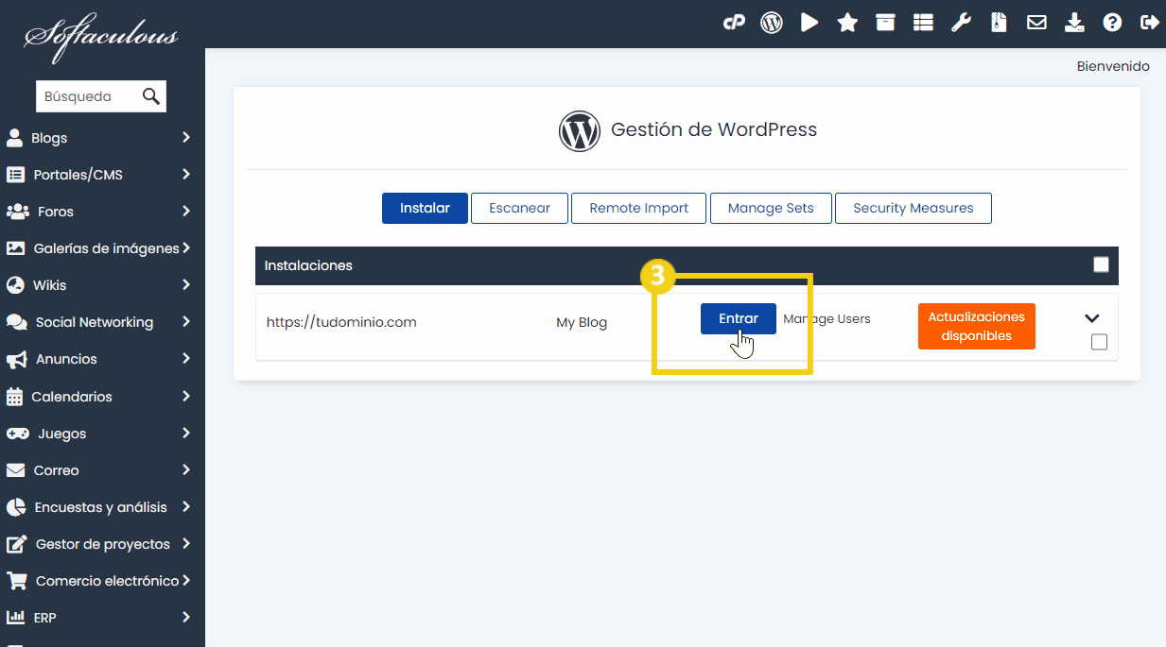The image size is (1166, 647).
Task: Click the Manage Sets button
Action: (771, 208)
